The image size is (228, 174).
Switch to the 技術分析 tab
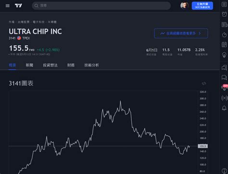92,65
